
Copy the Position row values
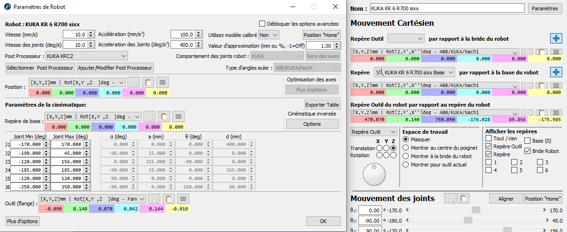pos(133,83)
